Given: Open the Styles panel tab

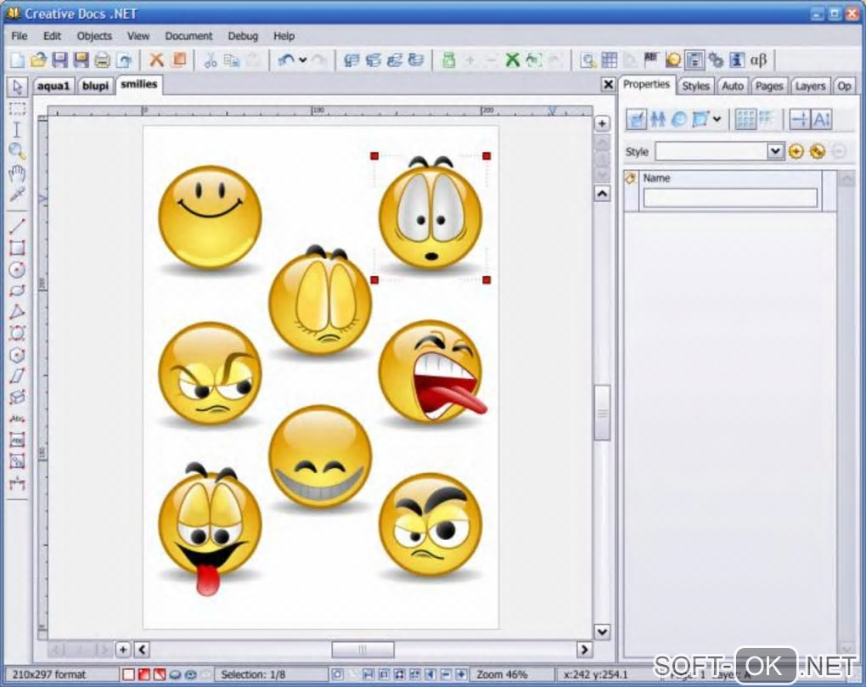Looking at the screenshot, I should tap(695, 86).
